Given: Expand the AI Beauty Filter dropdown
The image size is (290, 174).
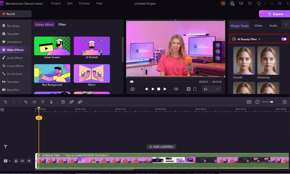Looking at the screenshot, I should tap(260, 39).
